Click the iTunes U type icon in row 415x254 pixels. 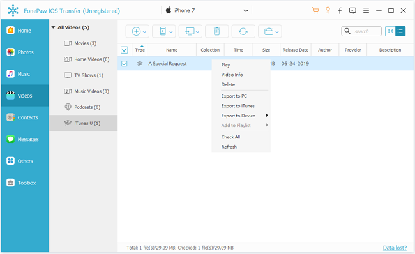click(139, 64)
